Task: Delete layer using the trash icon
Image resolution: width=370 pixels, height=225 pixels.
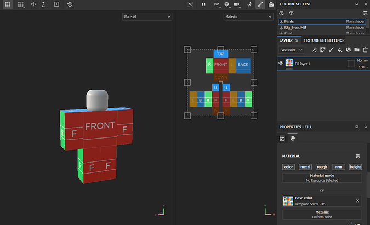Action: coord(365,50)
